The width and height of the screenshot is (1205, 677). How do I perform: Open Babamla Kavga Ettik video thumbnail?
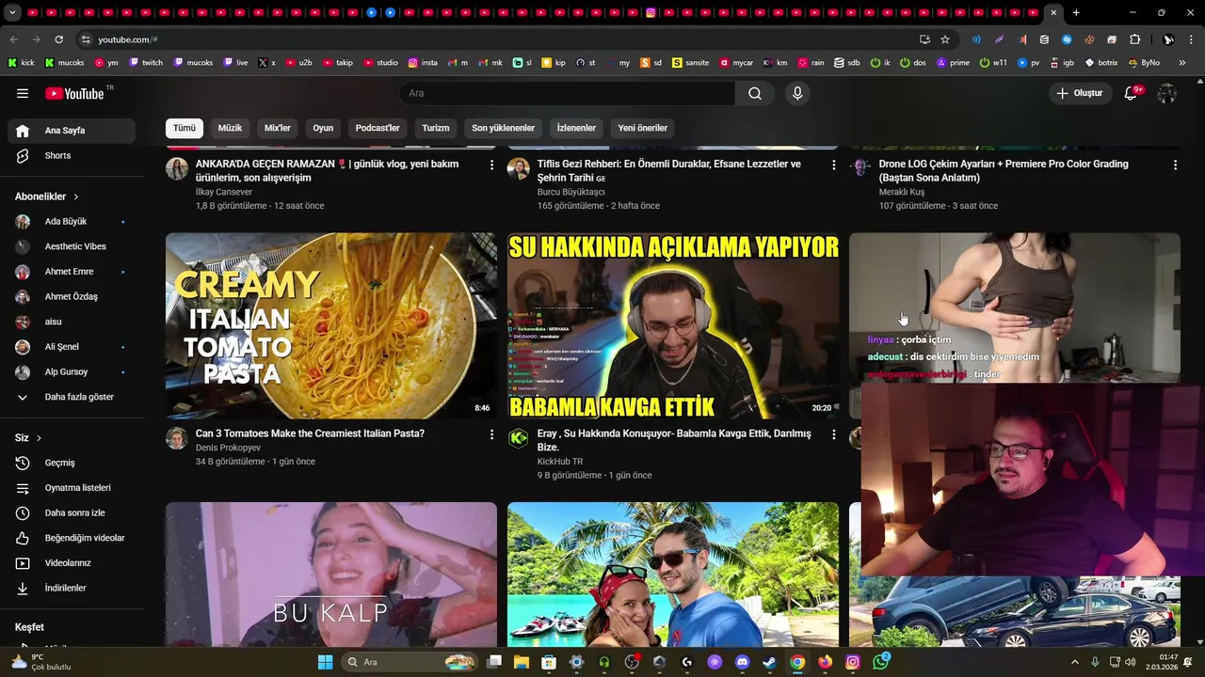pos(673,325)
